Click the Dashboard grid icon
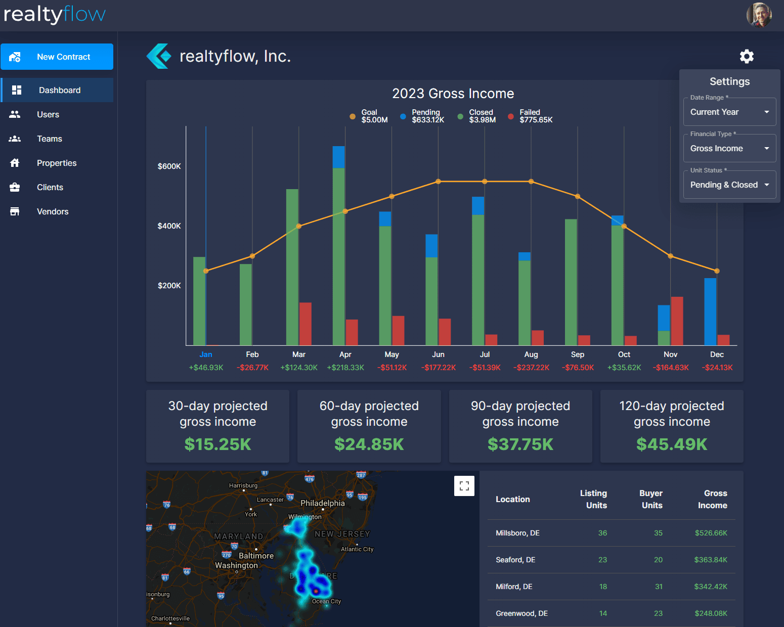The width and height of the screenshot is (784, 627). (x=17, y=90)
